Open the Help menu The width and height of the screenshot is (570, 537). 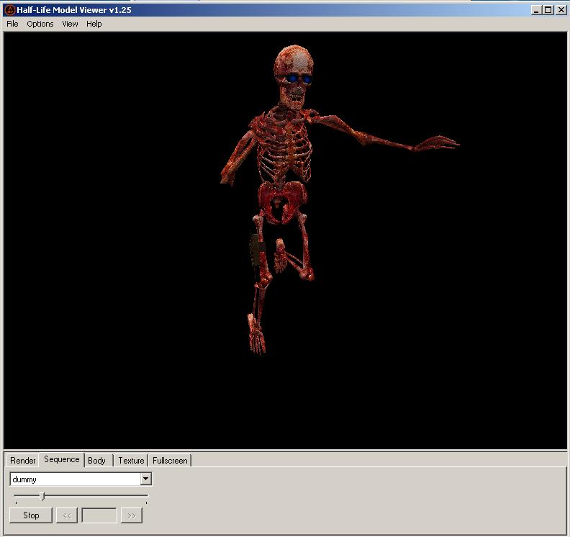point(94,24)
